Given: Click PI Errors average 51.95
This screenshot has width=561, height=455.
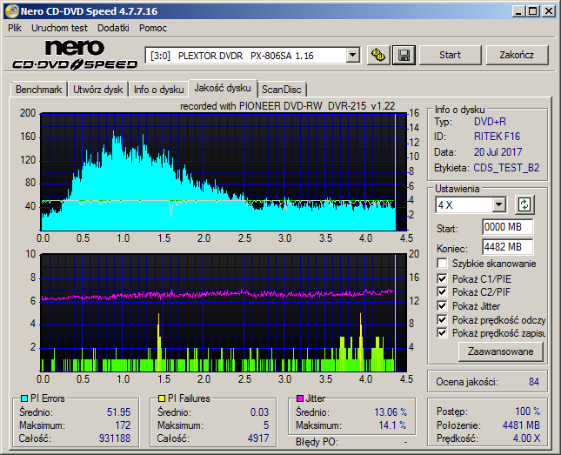Looking at the screenshot, I should coord(119,412).
